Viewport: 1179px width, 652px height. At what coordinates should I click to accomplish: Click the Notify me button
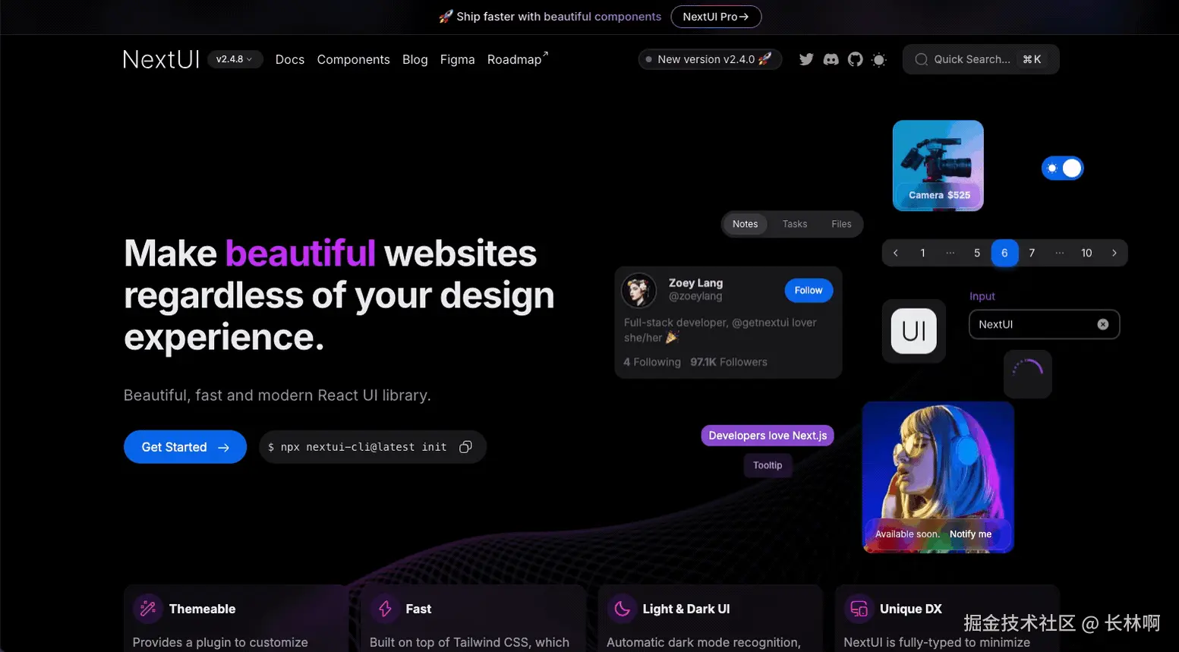[971, 534]
